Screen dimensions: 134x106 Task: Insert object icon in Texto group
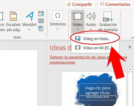coord(41,29)
